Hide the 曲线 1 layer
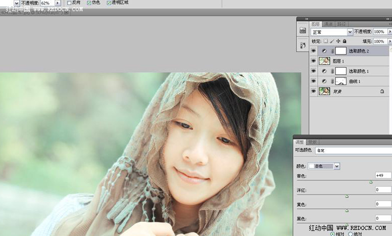The height and width of the screenshot is (236, 392). pyautogui.click(x=313, y=81)
